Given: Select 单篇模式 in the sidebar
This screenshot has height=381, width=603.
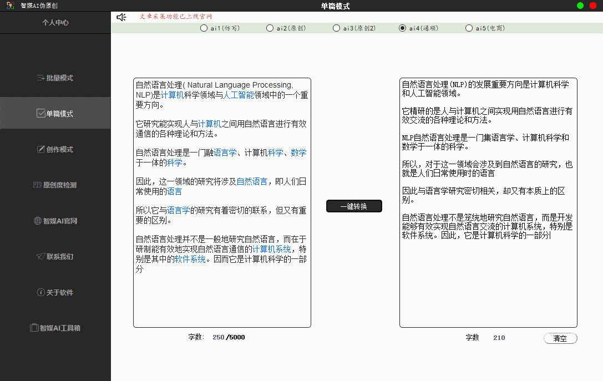Looking at the screenshot, I should point(55,114).
